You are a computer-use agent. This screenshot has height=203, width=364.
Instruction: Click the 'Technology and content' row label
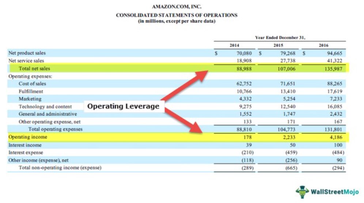[45, 107]
